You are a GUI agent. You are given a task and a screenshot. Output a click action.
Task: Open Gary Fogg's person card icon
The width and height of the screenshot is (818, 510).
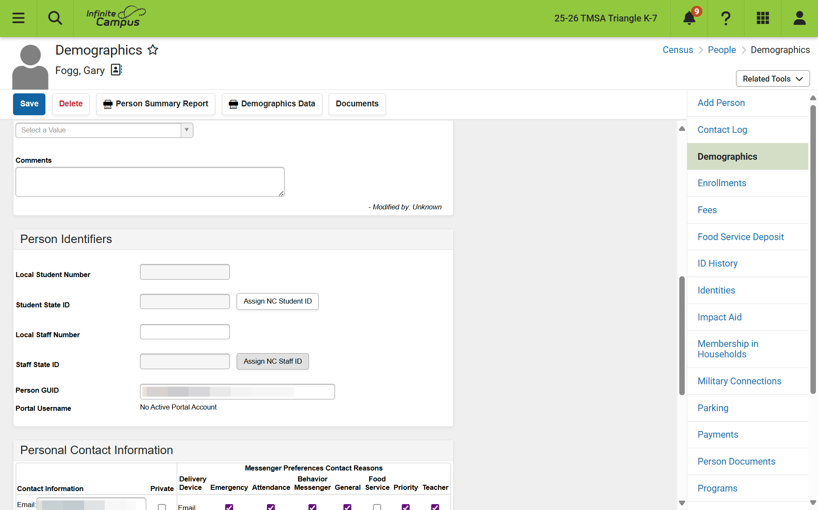[116, 70]
